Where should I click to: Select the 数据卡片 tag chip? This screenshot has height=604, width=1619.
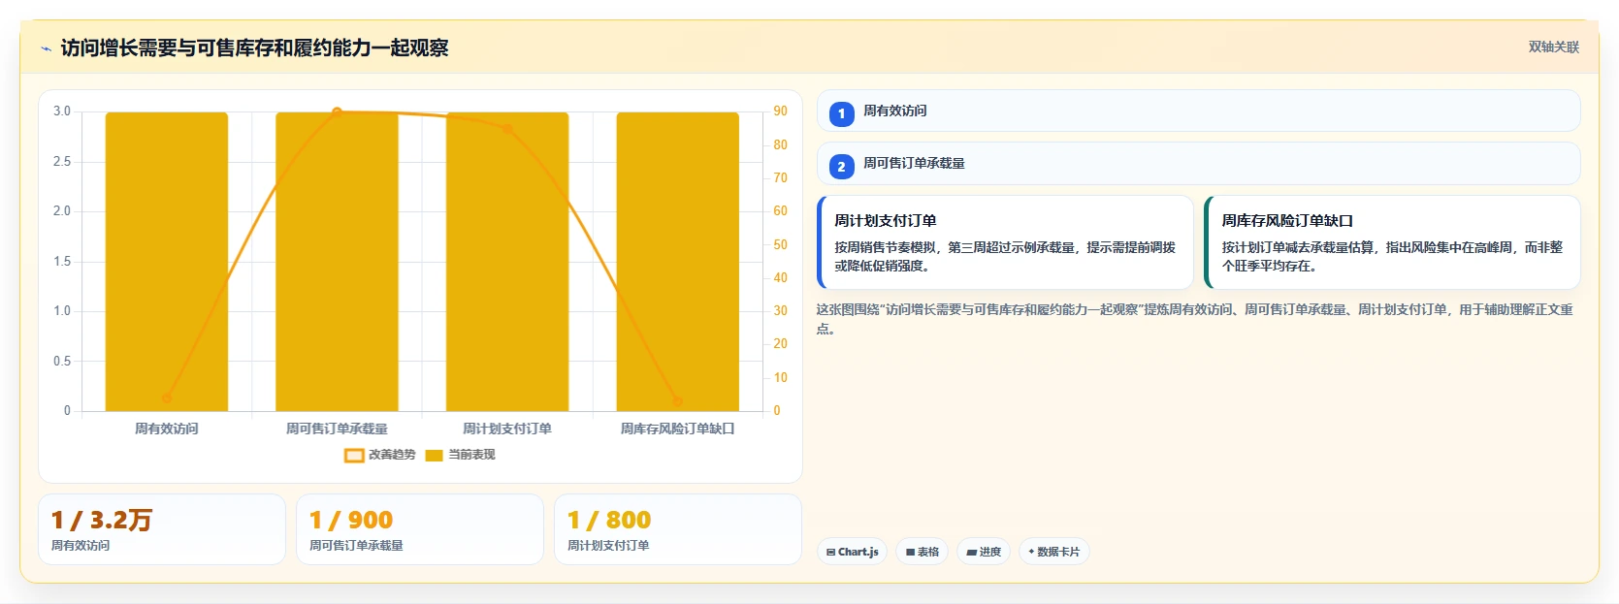(1053, 552)
